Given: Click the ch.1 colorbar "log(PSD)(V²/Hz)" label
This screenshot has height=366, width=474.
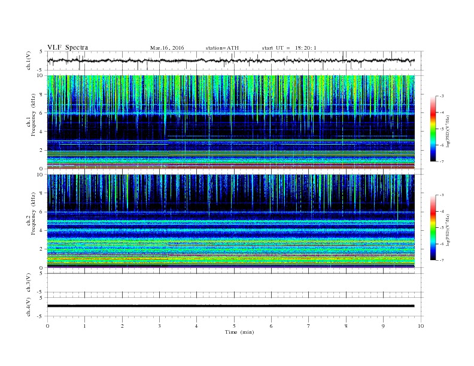Looking at the screenshot, I should point(448,132).
